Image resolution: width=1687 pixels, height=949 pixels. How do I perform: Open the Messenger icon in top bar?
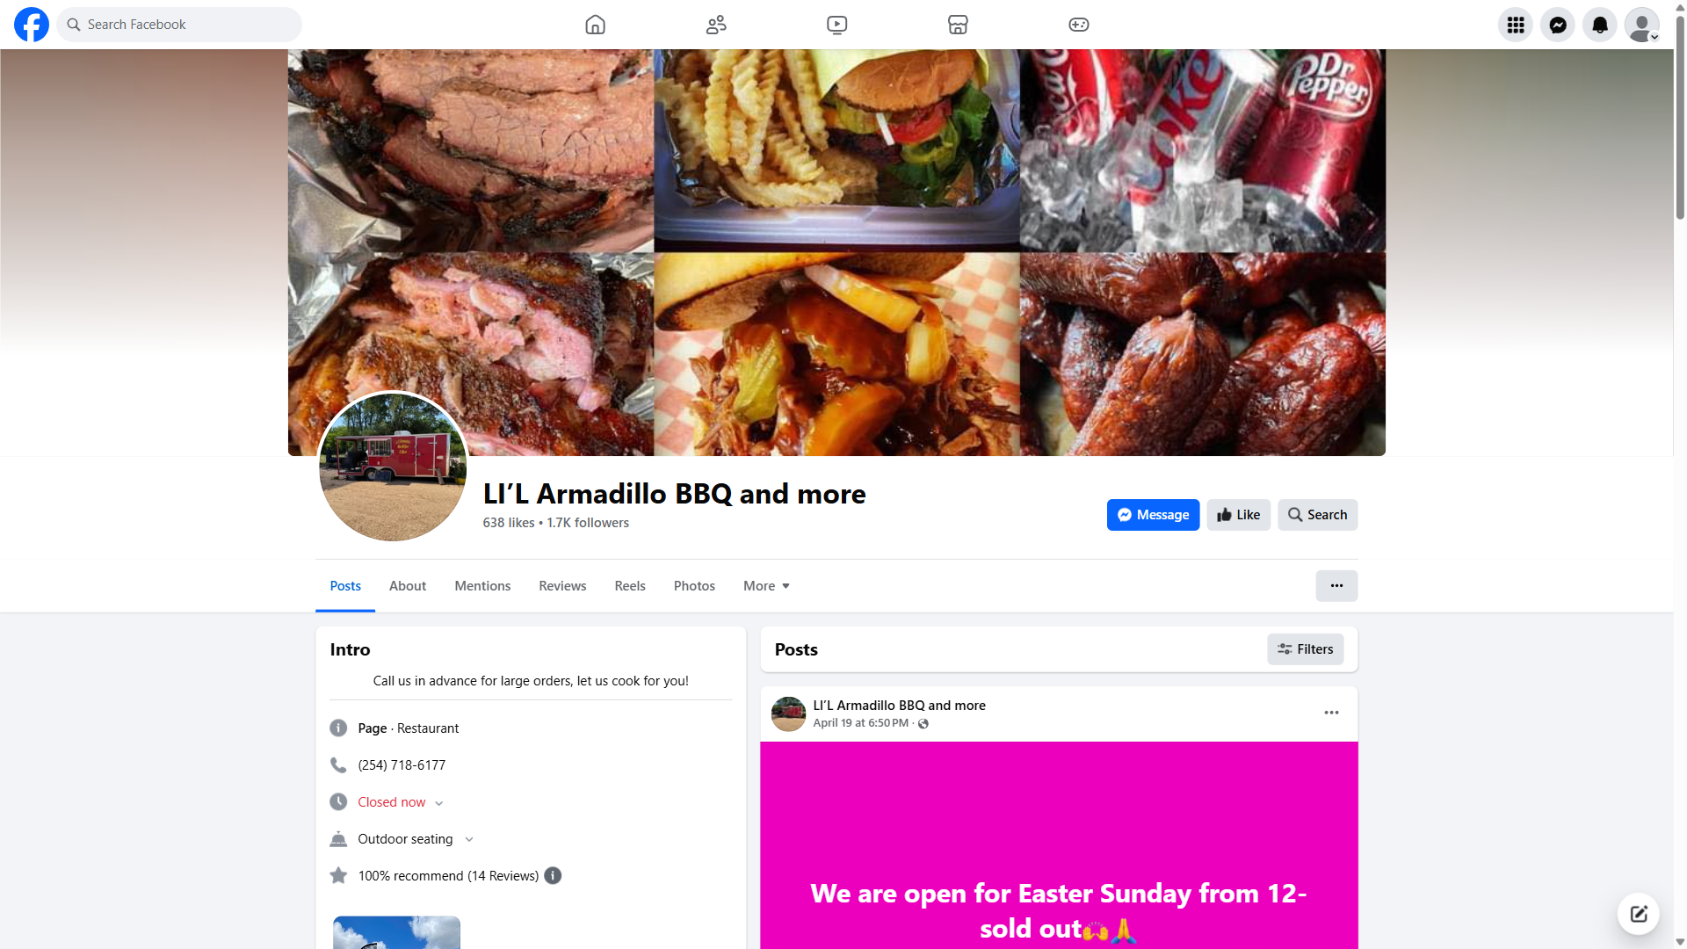(1558, 25)
